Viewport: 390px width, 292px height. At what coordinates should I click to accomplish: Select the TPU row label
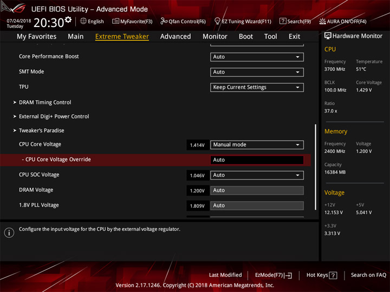tap(24, 87)
